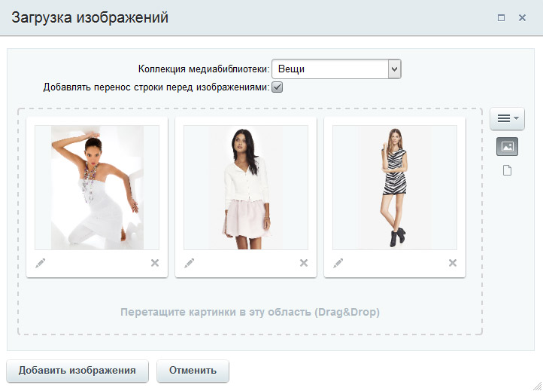Close the Загрузка изображений dialog
The height and width of the screenshot is (391, 543).
522,17
